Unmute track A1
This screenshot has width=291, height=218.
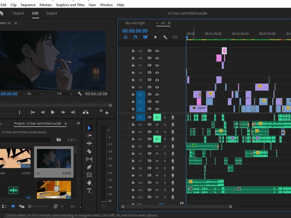click(157, 117)
